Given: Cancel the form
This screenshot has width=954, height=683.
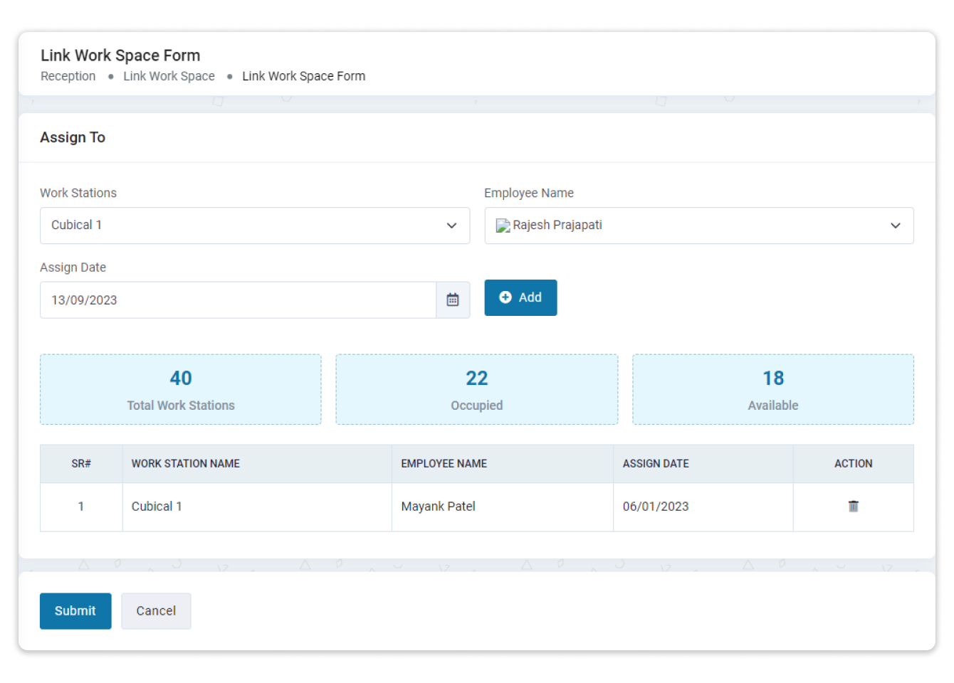Looking at the screenshot, I should (x=156, y=611).
